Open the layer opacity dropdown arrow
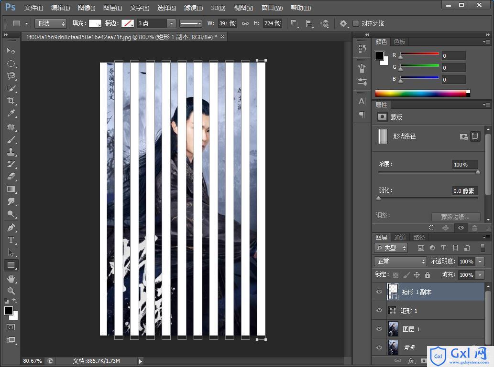Image resolution: width=494 pixels, height=367 pixels. (x=480, y=262)
